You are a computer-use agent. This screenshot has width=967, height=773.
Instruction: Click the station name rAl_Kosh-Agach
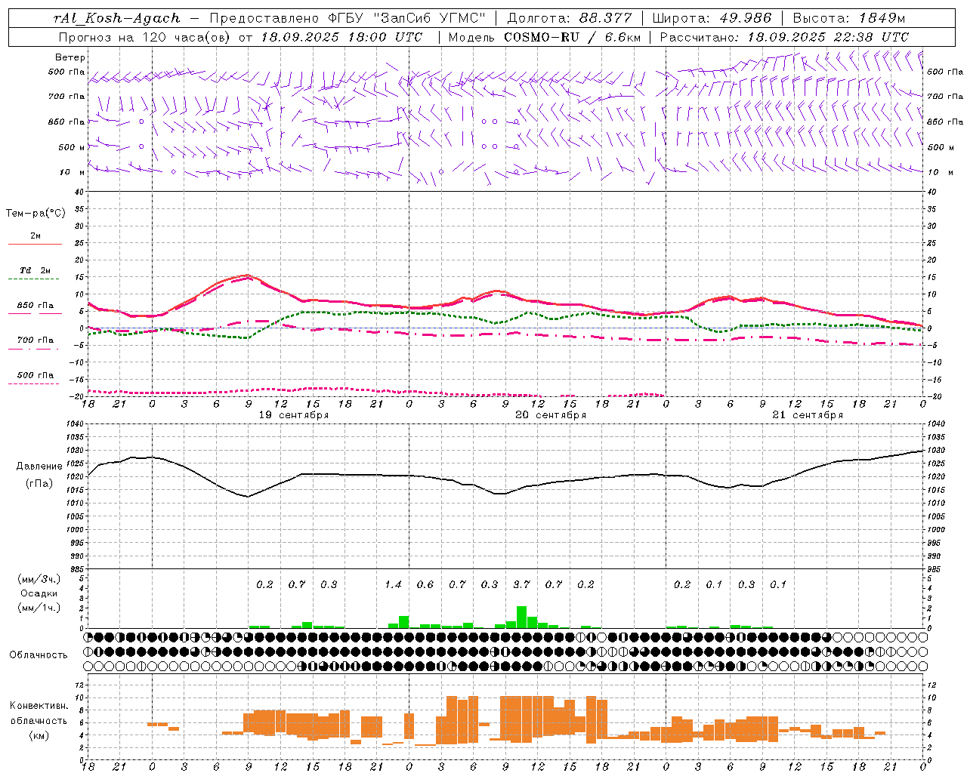click(118, 18)
